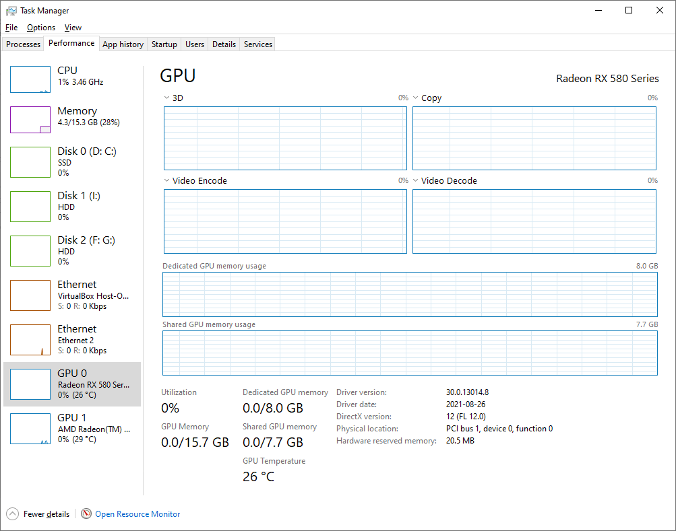Screen dimensions: 676x531
Task: Click the 0.0/7.7 GB shared memory value
Action: pos(273,442)
